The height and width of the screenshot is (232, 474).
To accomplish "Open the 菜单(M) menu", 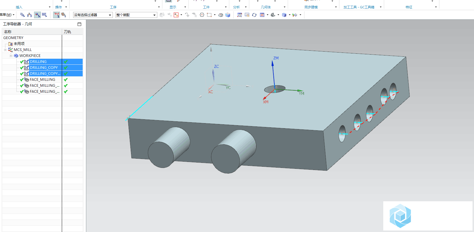I will (7, 15).
